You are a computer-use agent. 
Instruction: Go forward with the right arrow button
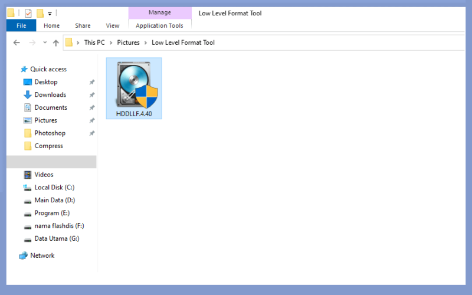(32, 42)
